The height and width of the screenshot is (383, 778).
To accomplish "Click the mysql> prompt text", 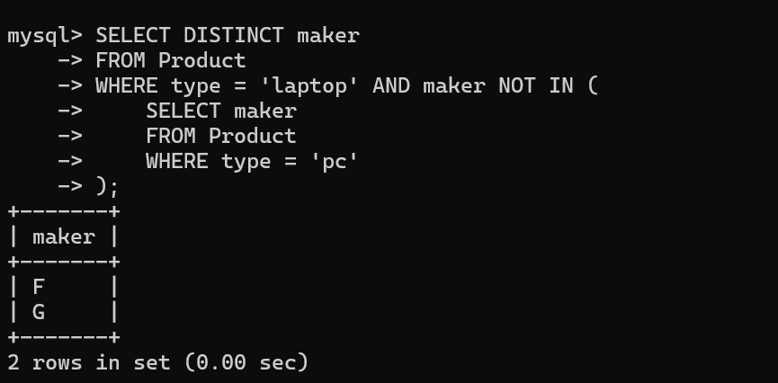I will coord(45,36).
